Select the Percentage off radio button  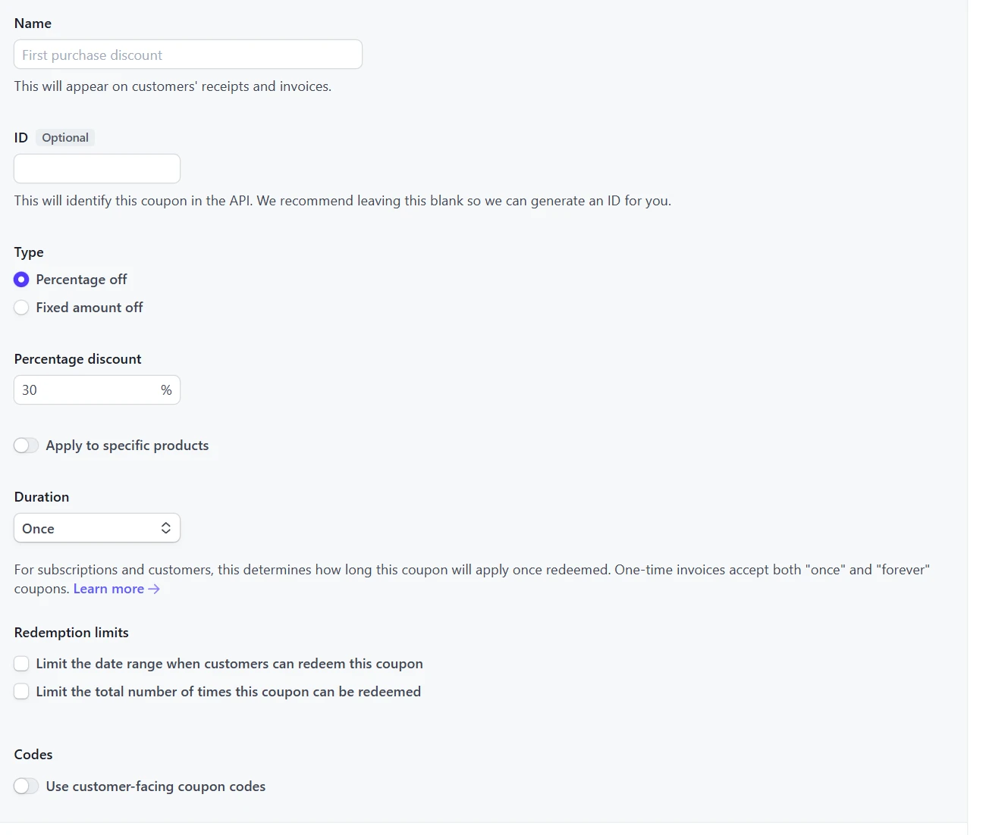coord(21,280)
